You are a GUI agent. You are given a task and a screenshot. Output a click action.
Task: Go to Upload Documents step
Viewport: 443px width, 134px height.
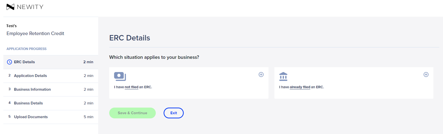pyautogui.click(x=51, y=117)
